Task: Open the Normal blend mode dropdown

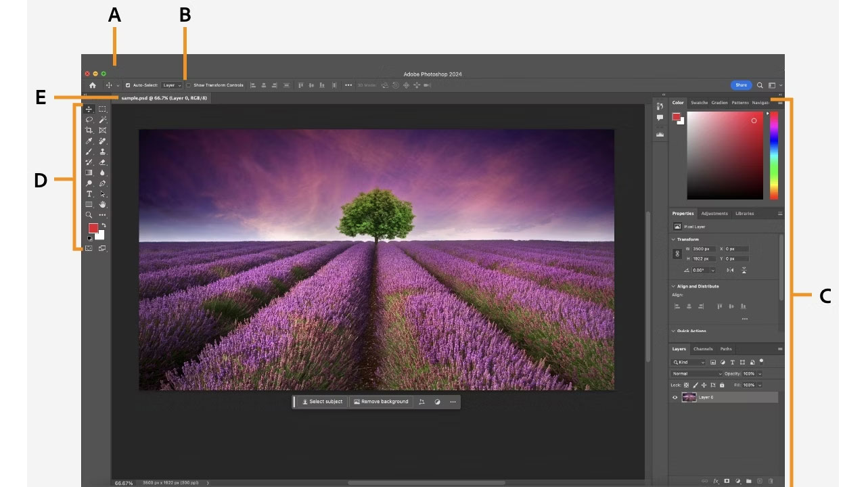Action: click(x=697, y=373)
